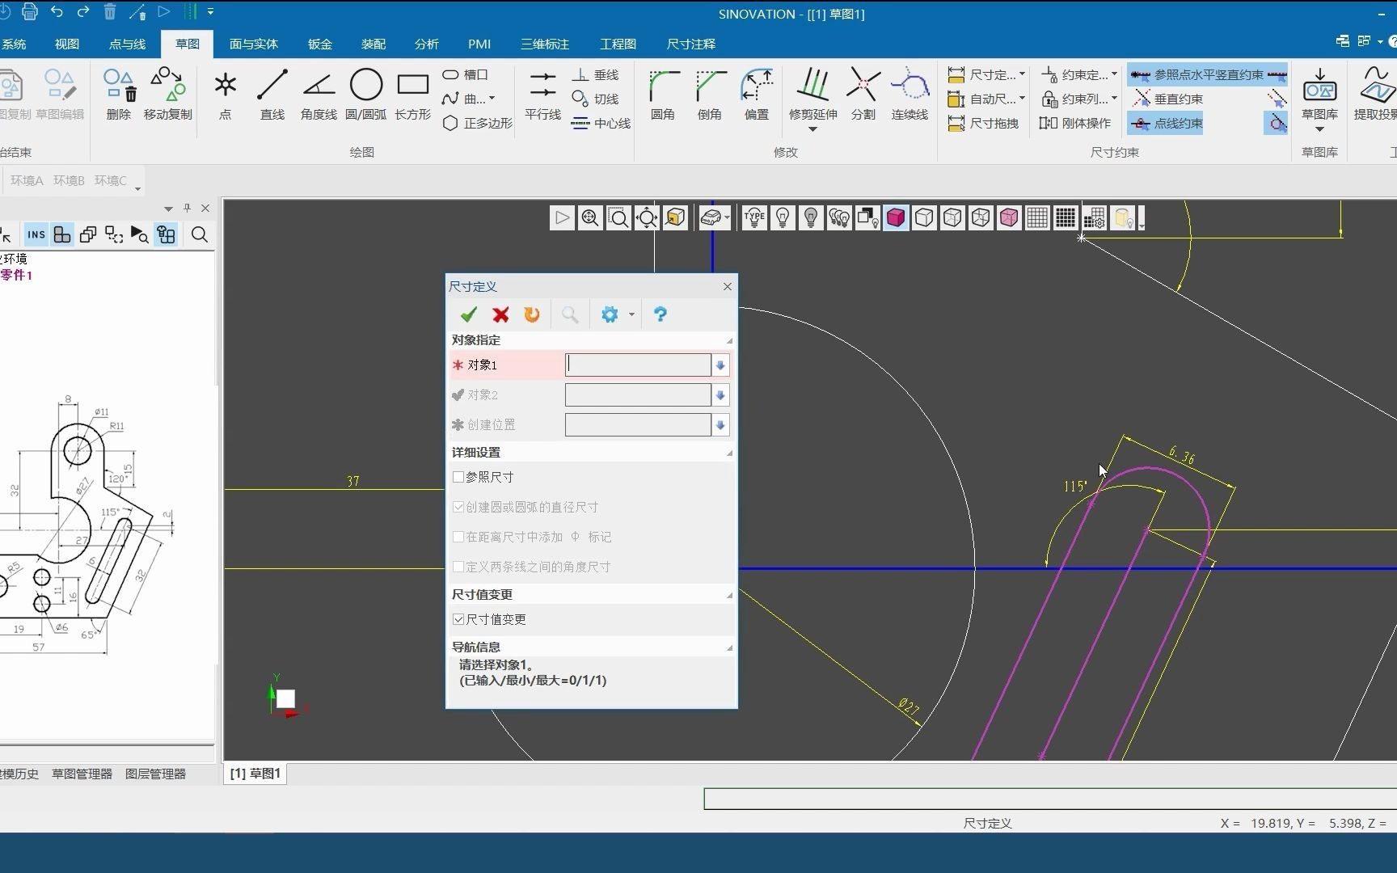This screenshot has height=873, width=1397.
Task: Select the 角度线 angle line tool
Action: 319,94
